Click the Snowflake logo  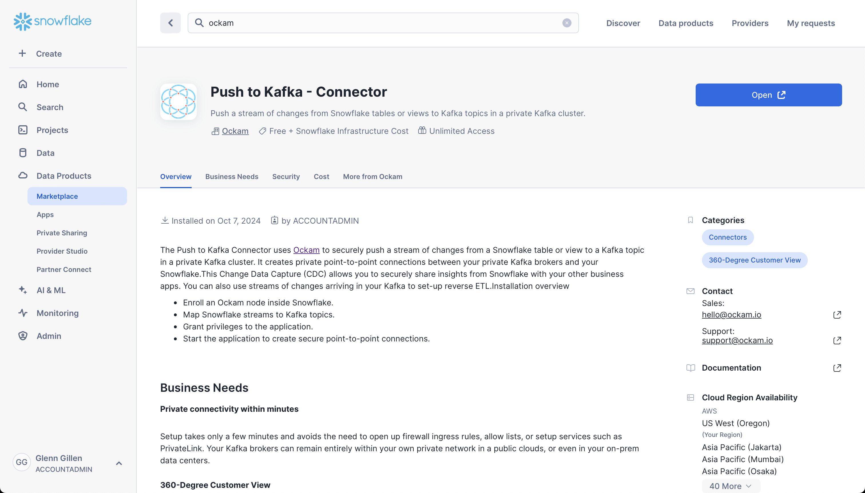click(x=53, y=21)
